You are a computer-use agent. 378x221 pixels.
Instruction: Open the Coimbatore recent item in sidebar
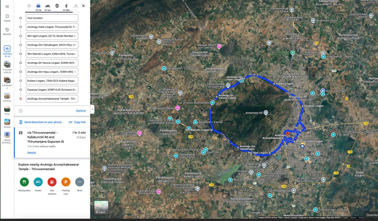coord(7,83)
